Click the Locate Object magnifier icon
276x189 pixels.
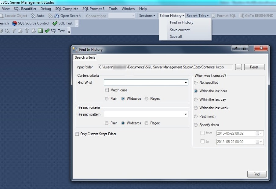point(2,16)
